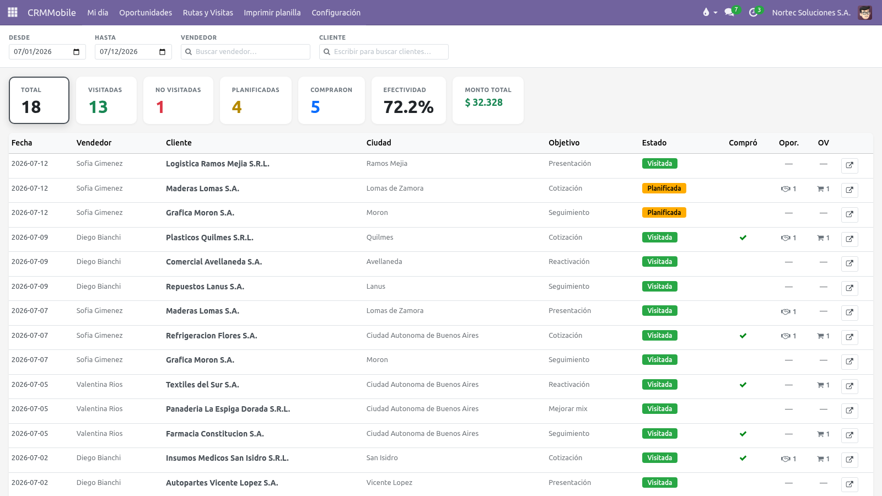Open Rutas y Visitas menu

tap(208, 13)
